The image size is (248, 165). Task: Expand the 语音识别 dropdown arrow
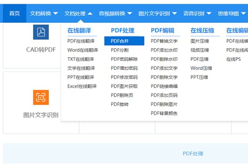pos(209,13)
